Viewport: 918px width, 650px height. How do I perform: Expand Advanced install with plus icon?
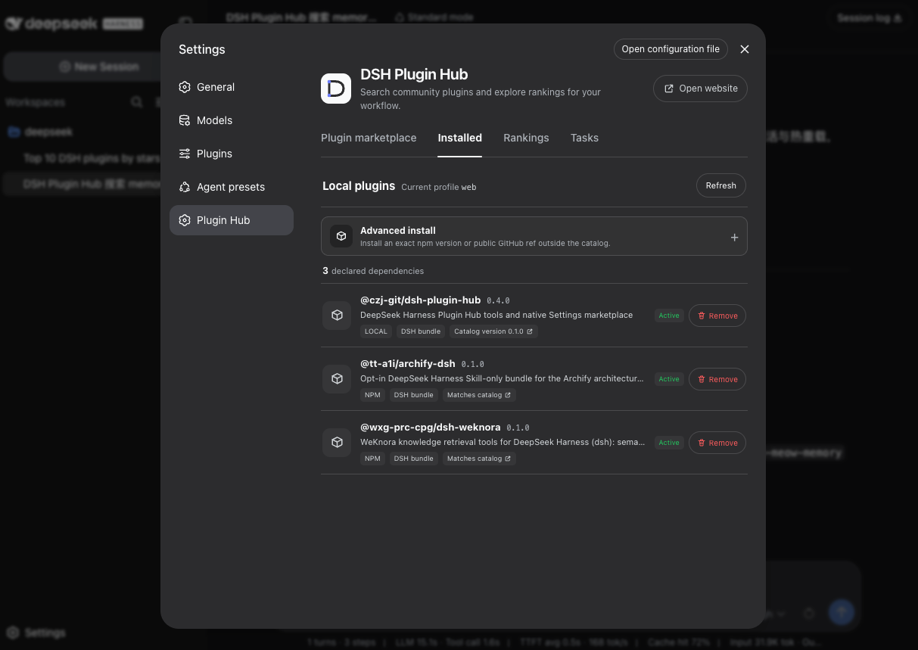click(x=734, y=237)
